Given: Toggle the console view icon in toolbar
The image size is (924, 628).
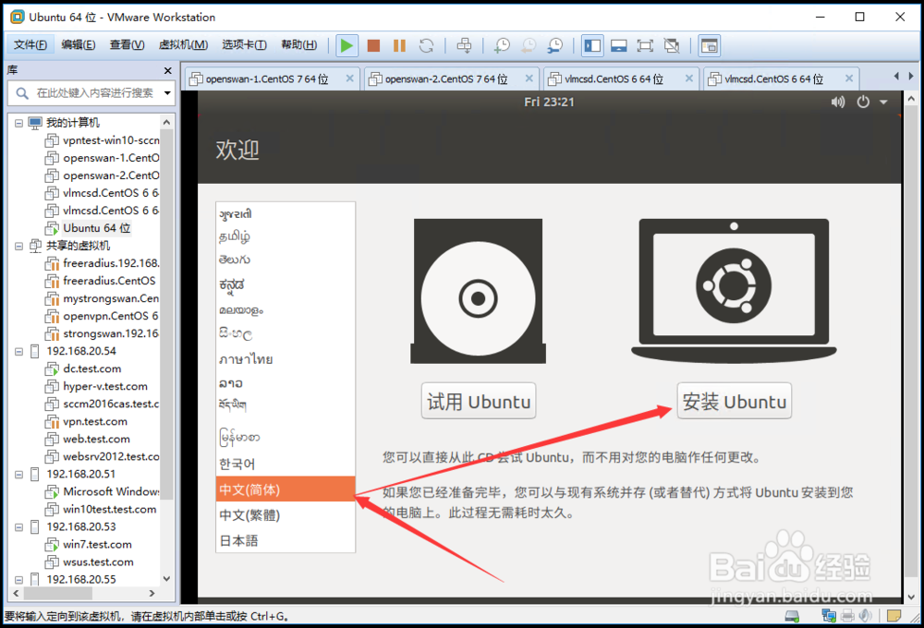Looking at the screenshot, I should (x=710, y=45).
